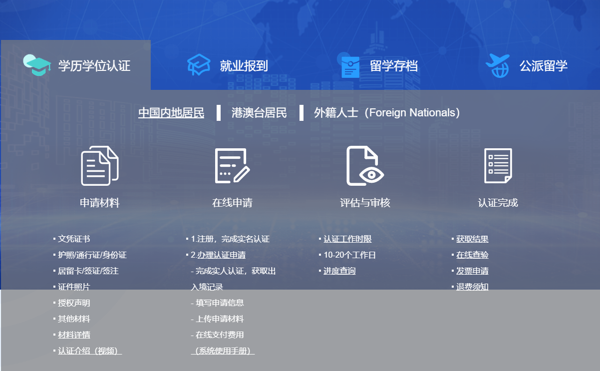Viewport: 600px width, 371px height.
Task: Open the 在线查验 verification link
Action: coord(472,255)
